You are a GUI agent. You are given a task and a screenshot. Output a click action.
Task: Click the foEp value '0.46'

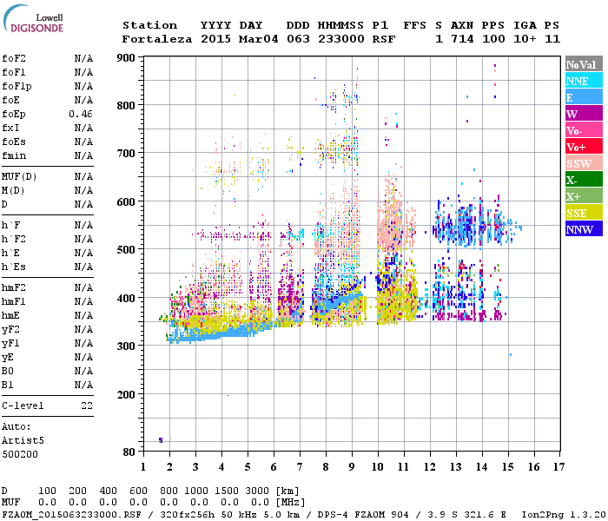pos(81,114)
